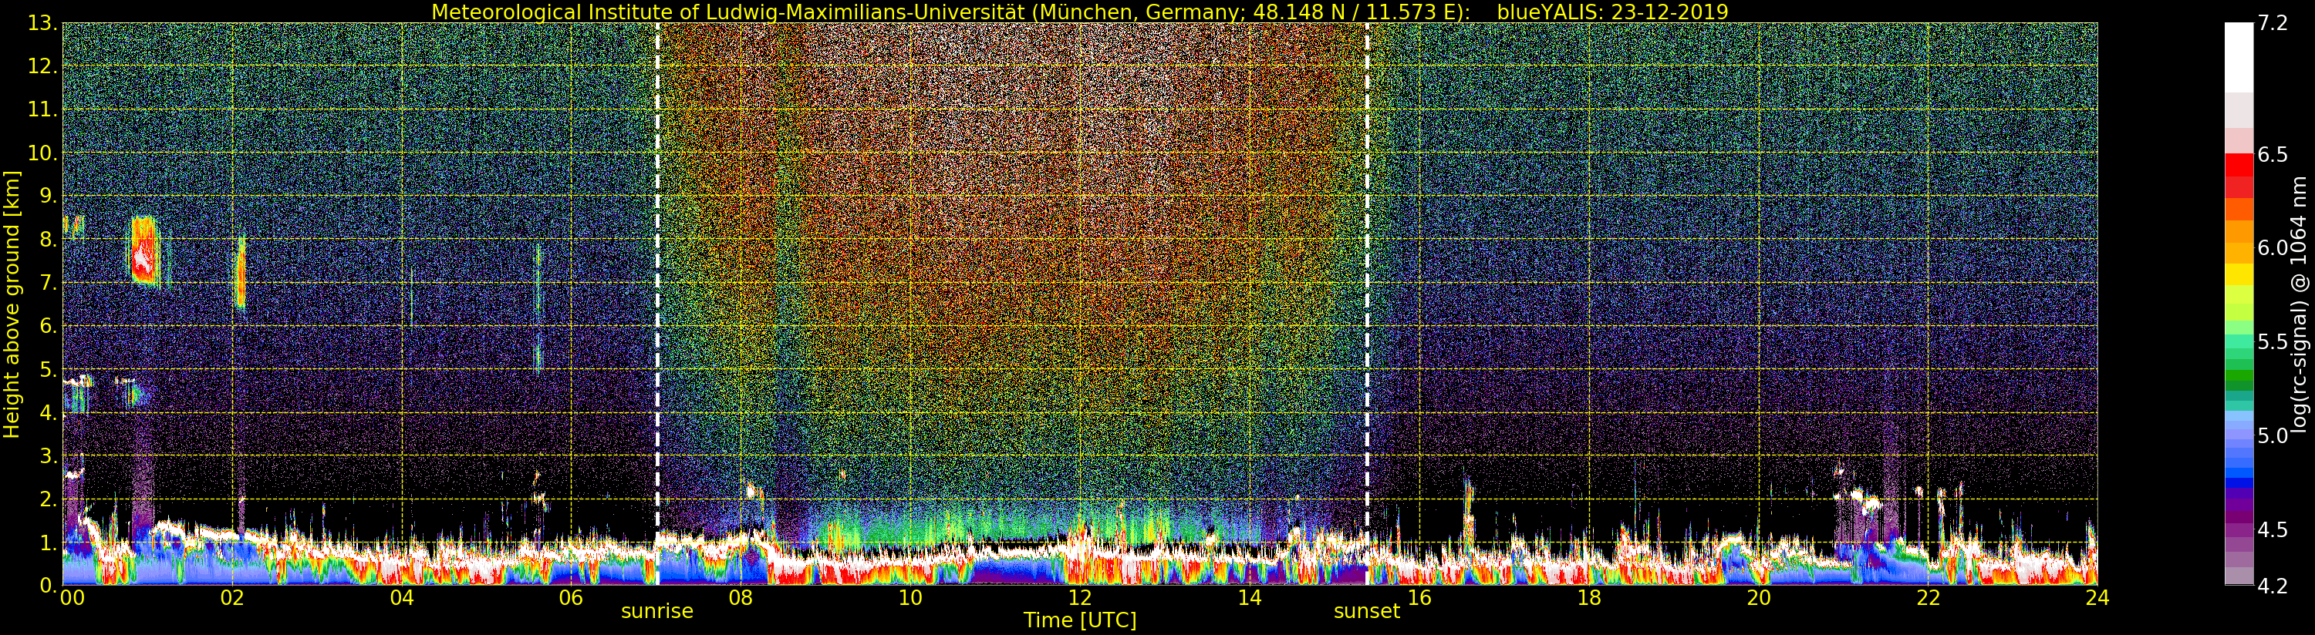Click the 08 time tick label
2315x635 pixels.
[741, 597]
